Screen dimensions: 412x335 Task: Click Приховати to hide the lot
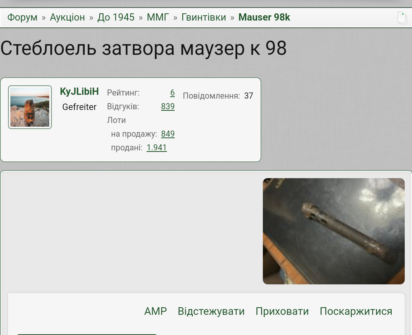coord(282,311)
